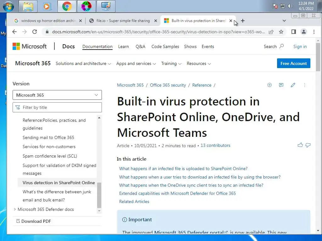This screenshot has width=322, height=241.
Task: Bookmark this page with star icon
Action: pyautogui.click(x=281, y=32)
